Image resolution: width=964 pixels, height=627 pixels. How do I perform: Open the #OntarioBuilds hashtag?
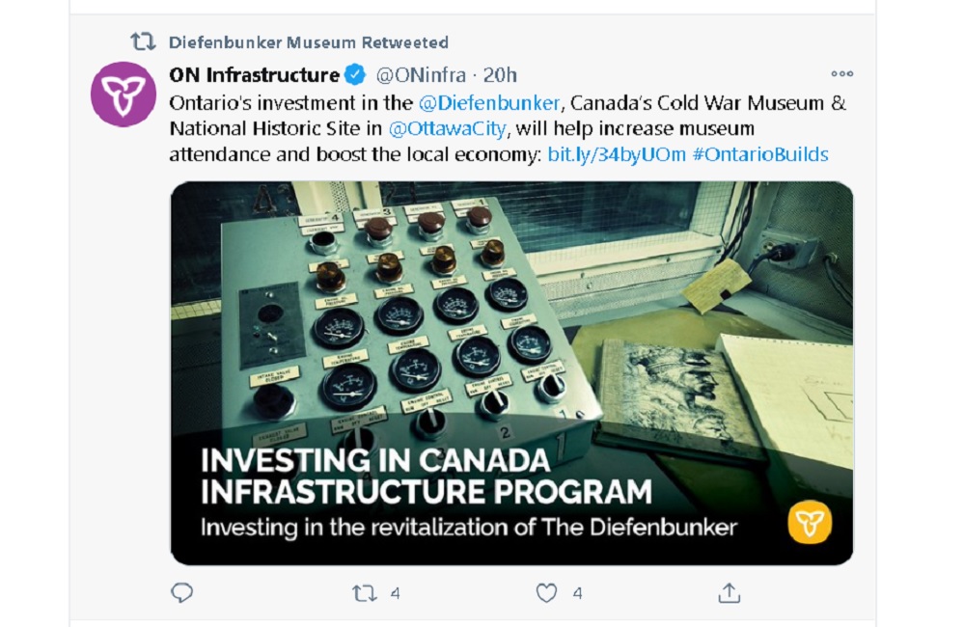pyautogui.click(x=759, y=154)
